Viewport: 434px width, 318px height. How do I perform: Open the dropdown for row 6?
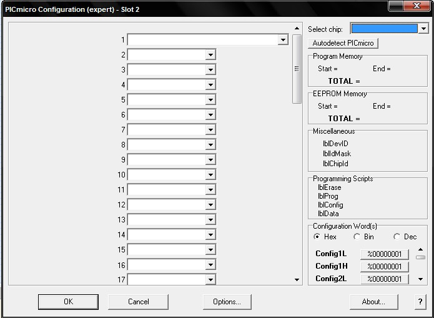(210, 115)
